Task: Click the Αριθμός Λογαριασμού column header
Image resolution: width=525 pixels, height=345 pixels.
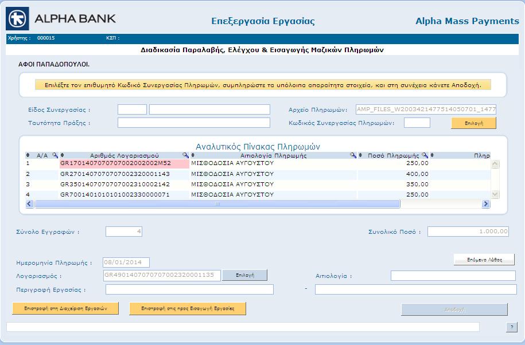Action: [124, 155]
